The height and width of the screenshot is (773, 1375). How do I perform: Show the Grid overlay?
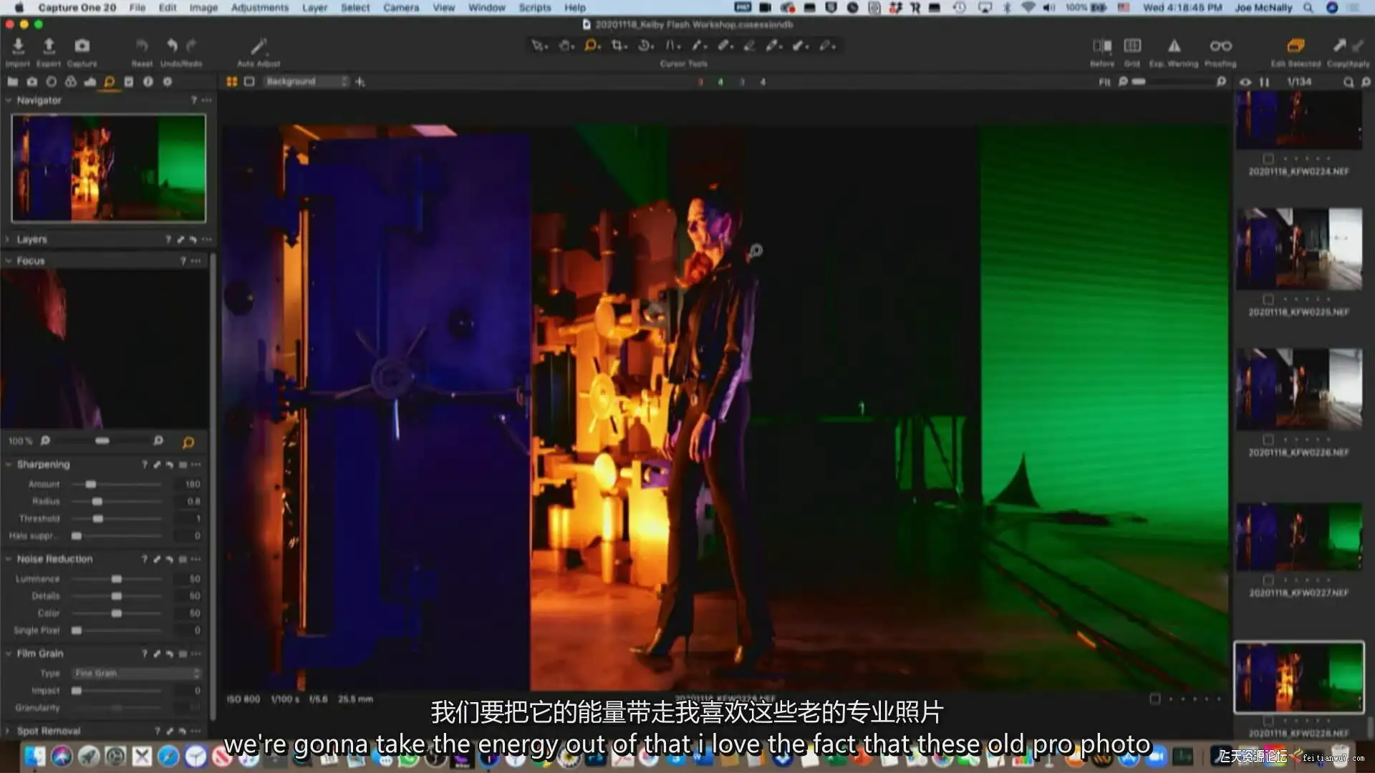(x=1132, y=47)
